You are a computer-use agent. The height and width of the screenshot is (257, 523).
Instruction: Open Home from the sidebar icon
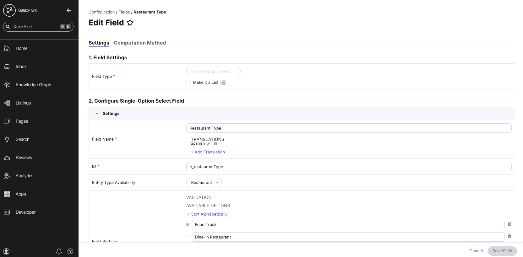point(7,48)
